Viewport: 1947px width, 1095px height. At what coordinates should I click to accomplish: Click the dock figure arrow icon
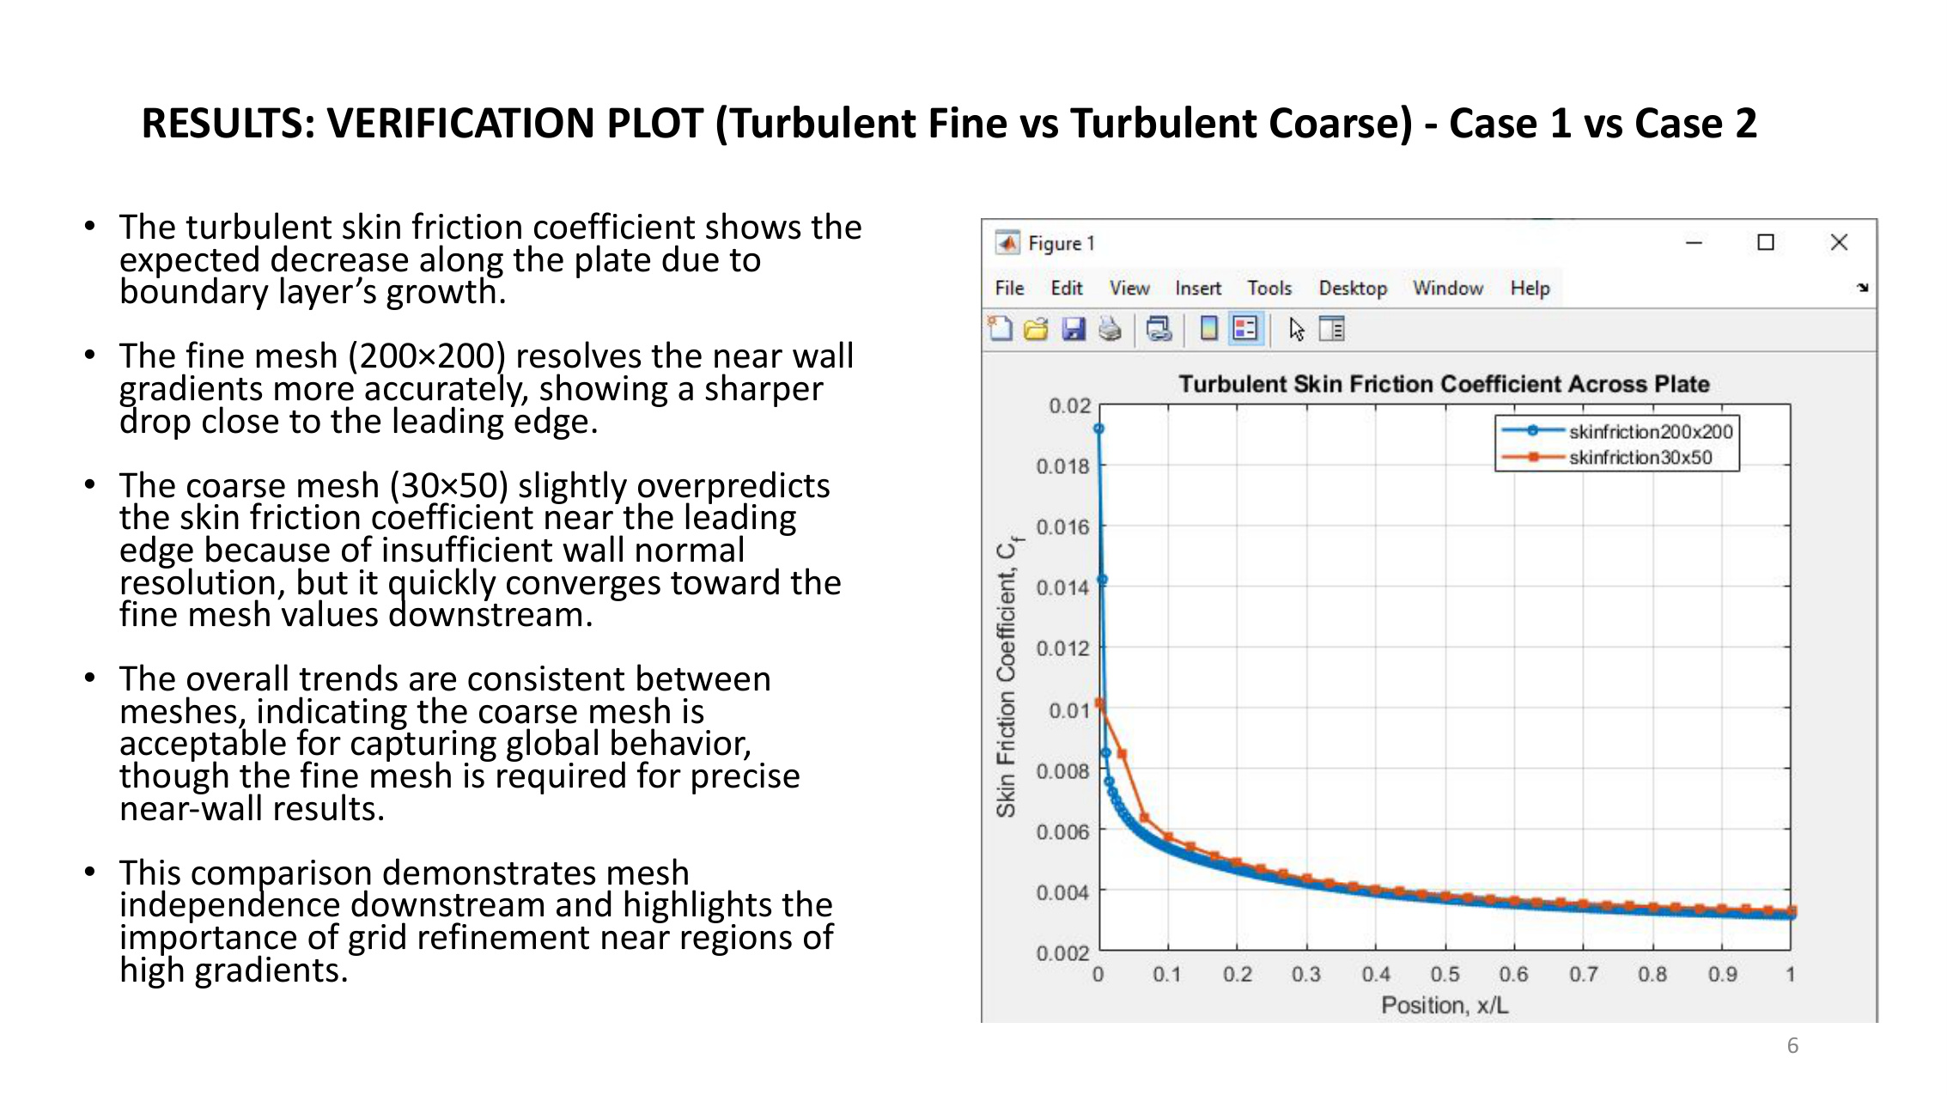point(1862,288)
